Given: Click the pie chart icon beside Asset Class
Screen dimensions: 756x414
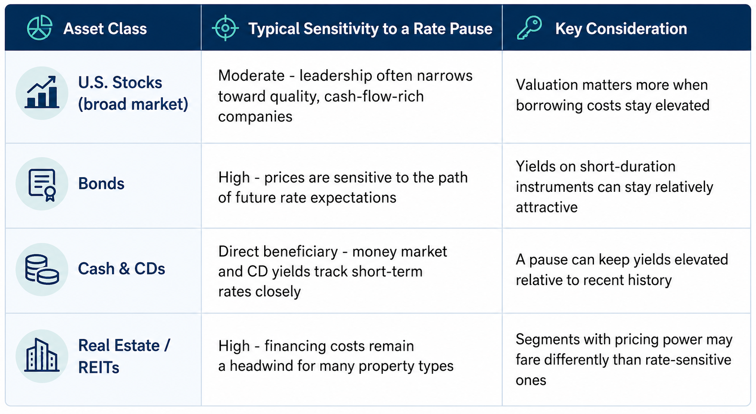Looking at the screenshot, I should [x=39, y=28].
